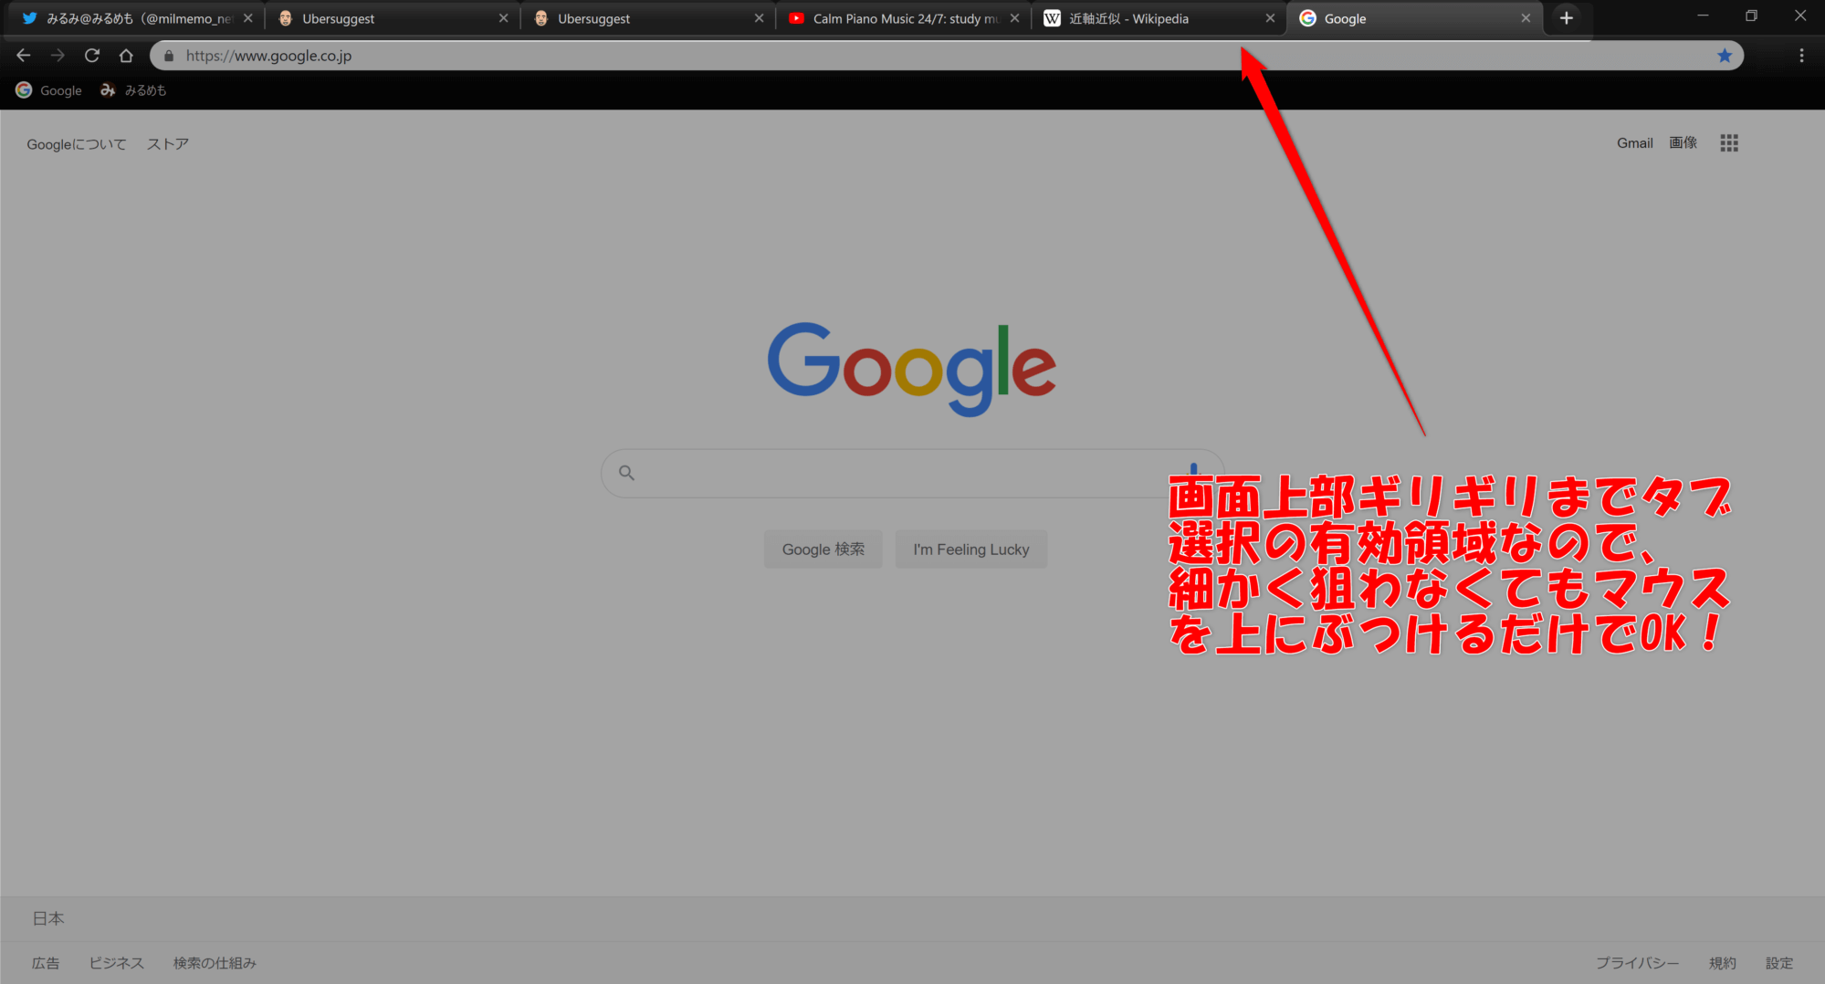Close the second Ubersuggest tab

pos(759,18)
